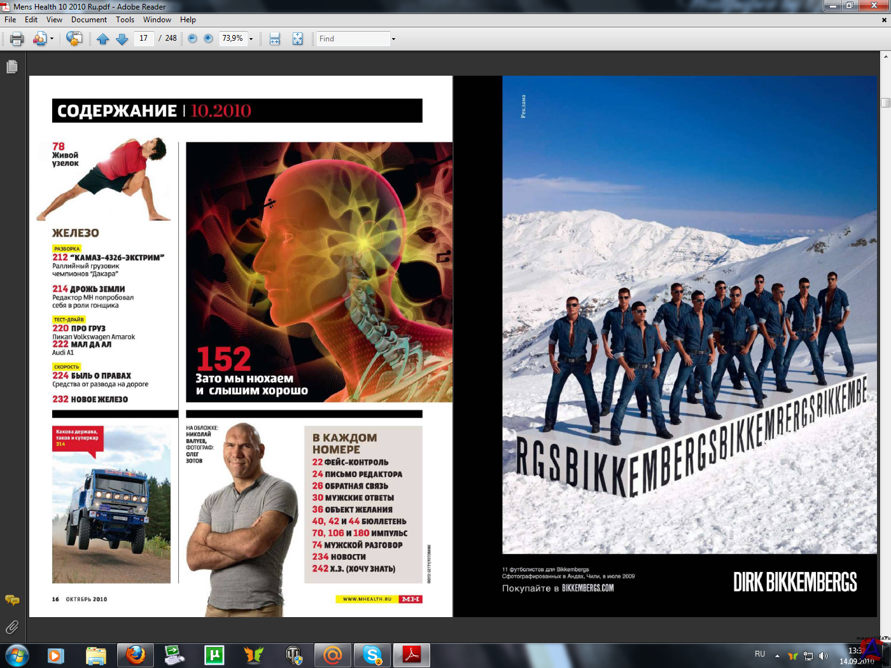This screenshot has width=891, height=668.
Task: Zoom in with the plus button
Action: click(x=208, y=39)
